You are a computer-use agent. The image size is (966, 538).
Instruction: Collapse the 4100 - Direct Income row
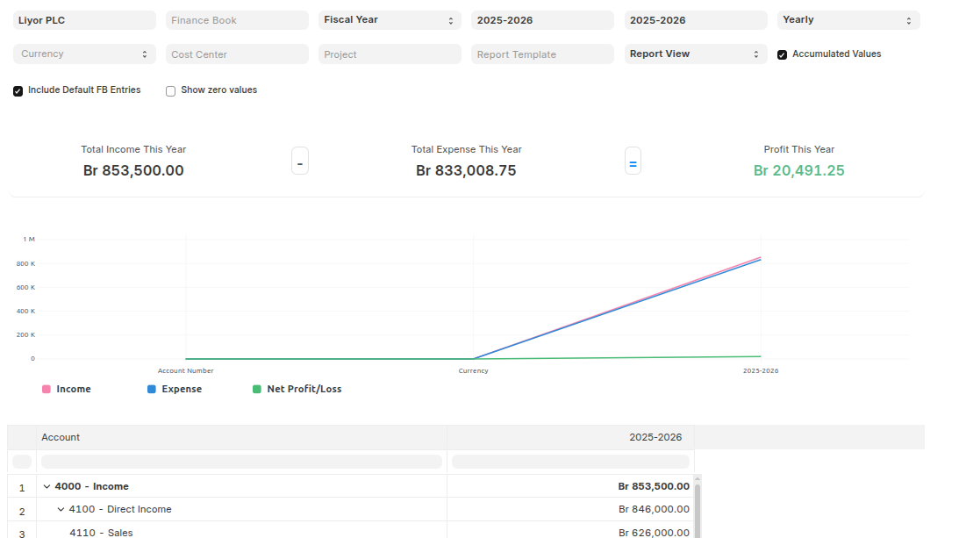tap(61, 509)
